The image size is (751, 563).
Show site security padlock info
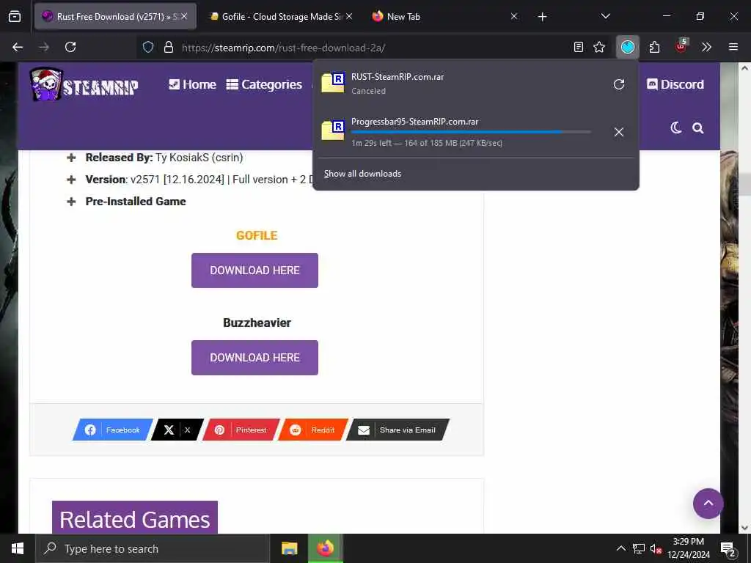[168, 48]
